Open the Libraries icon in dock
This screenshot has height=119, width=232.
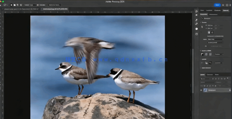pyautogui.click(x=196, y=34)
